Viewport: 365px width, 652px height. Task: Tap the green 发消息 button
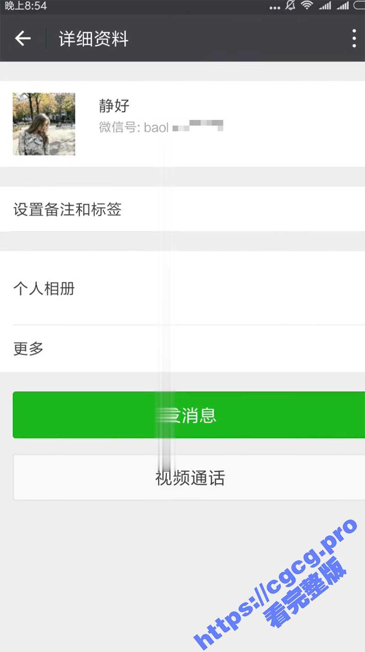189,415
